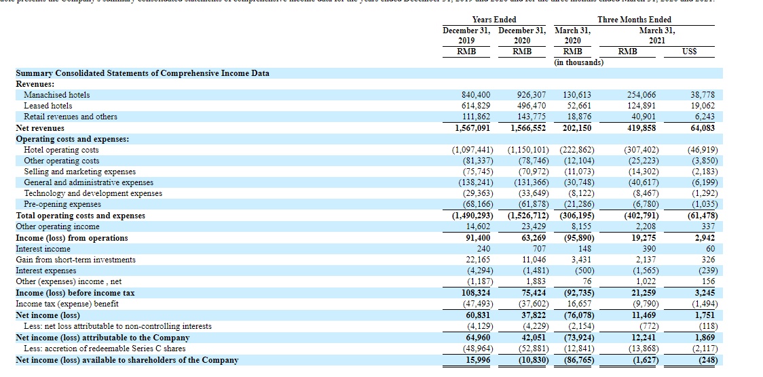Select the Technology and development expenses label
The height and width of the screenshot is (377, 763).
tap(93, 193)
